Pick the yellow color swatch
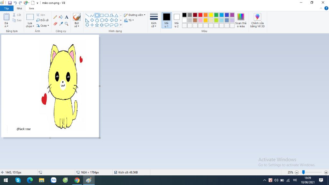Screen dimensions: 329x185 [x=211, y=15]
